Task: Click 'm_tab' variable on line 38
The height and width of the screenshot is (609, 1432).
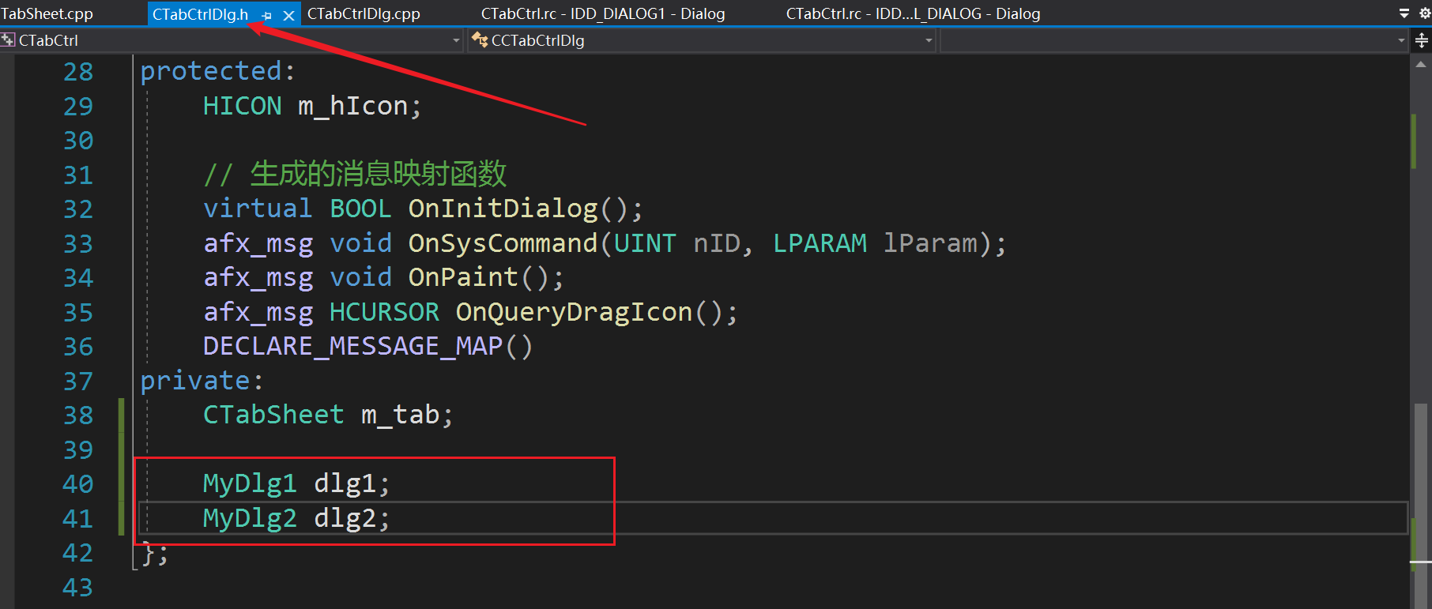Action: coord(400,415)
